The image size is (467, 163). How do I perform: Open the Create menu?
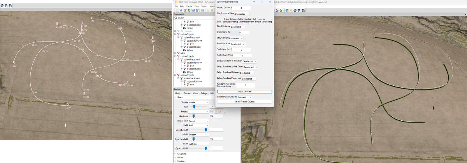coord(189,7)
